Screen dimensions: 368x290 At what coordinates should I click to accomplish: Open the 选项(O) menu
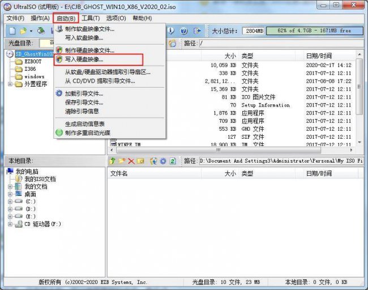pyautogui.click(x=116, y=18)
